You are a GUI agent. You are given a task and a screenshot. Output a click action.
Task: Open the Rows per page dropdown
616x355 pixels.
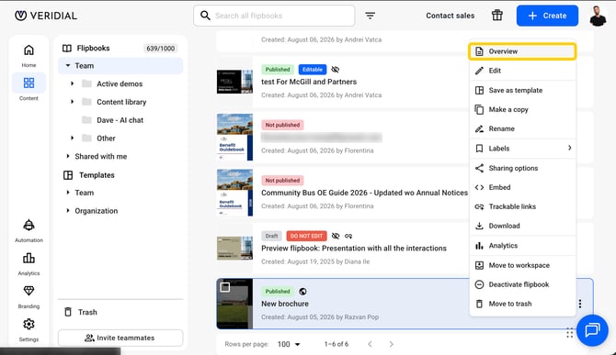point(289,344)
